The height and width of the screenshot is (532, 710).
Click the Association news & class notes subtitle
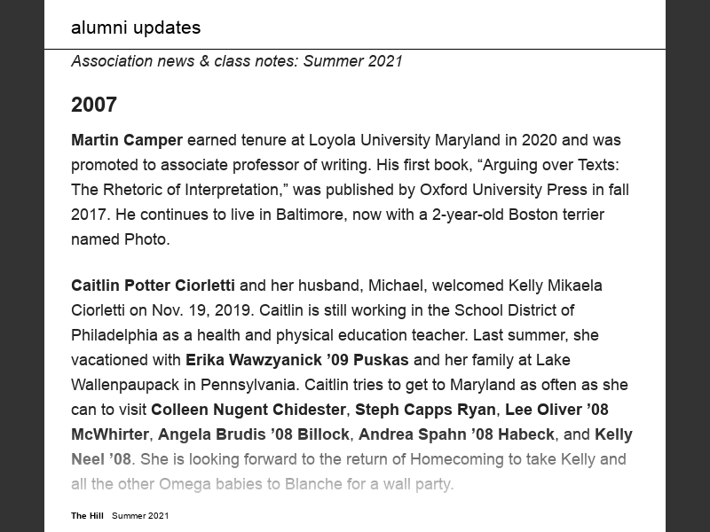(237, 61)
